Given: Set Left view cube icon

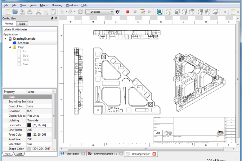Looking at the screenshot, I should coord(215,12).
